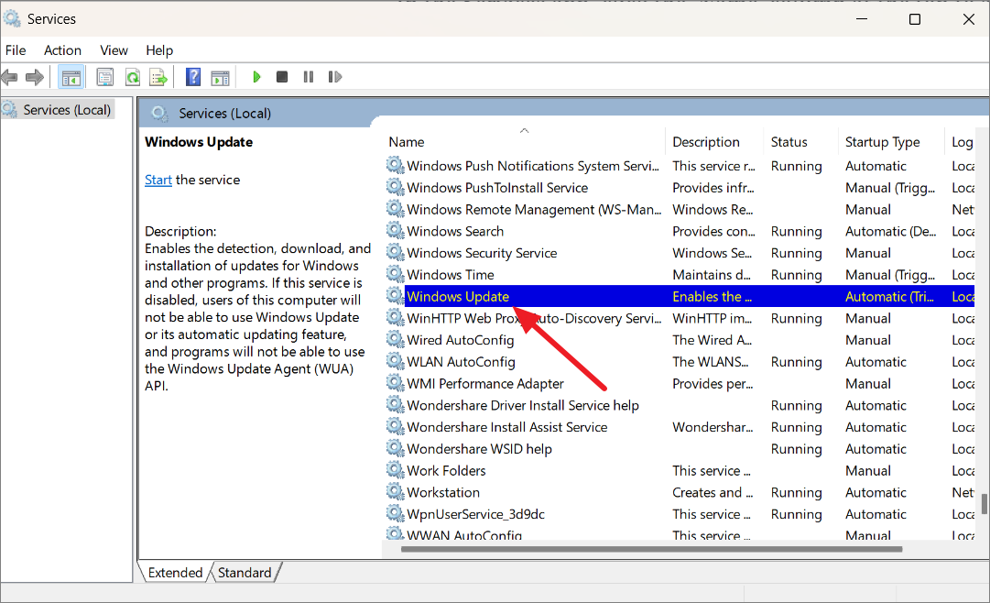Click the horizontal scrollbar of the services list
The height and width of the screenshot is (603, 990).
(x=651, y=549)
